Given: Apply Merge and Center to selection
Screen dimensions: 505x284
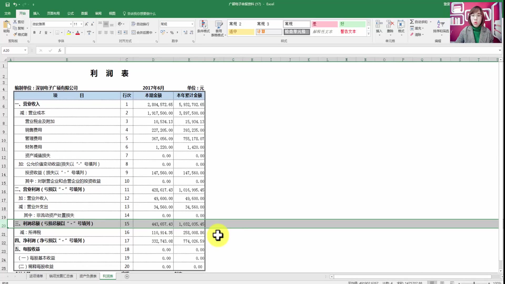Looking at the screenshot, I should (x=143, y=33).
